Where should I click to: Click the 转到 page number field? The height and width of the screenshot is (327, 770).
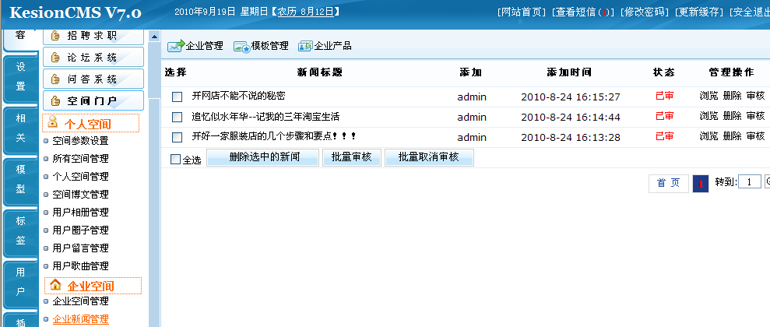(750, 182)
